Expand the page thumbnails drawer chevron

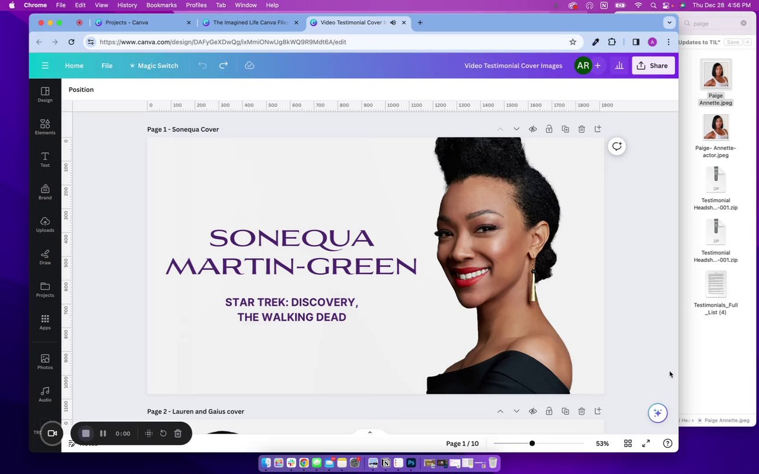[370, 433]
